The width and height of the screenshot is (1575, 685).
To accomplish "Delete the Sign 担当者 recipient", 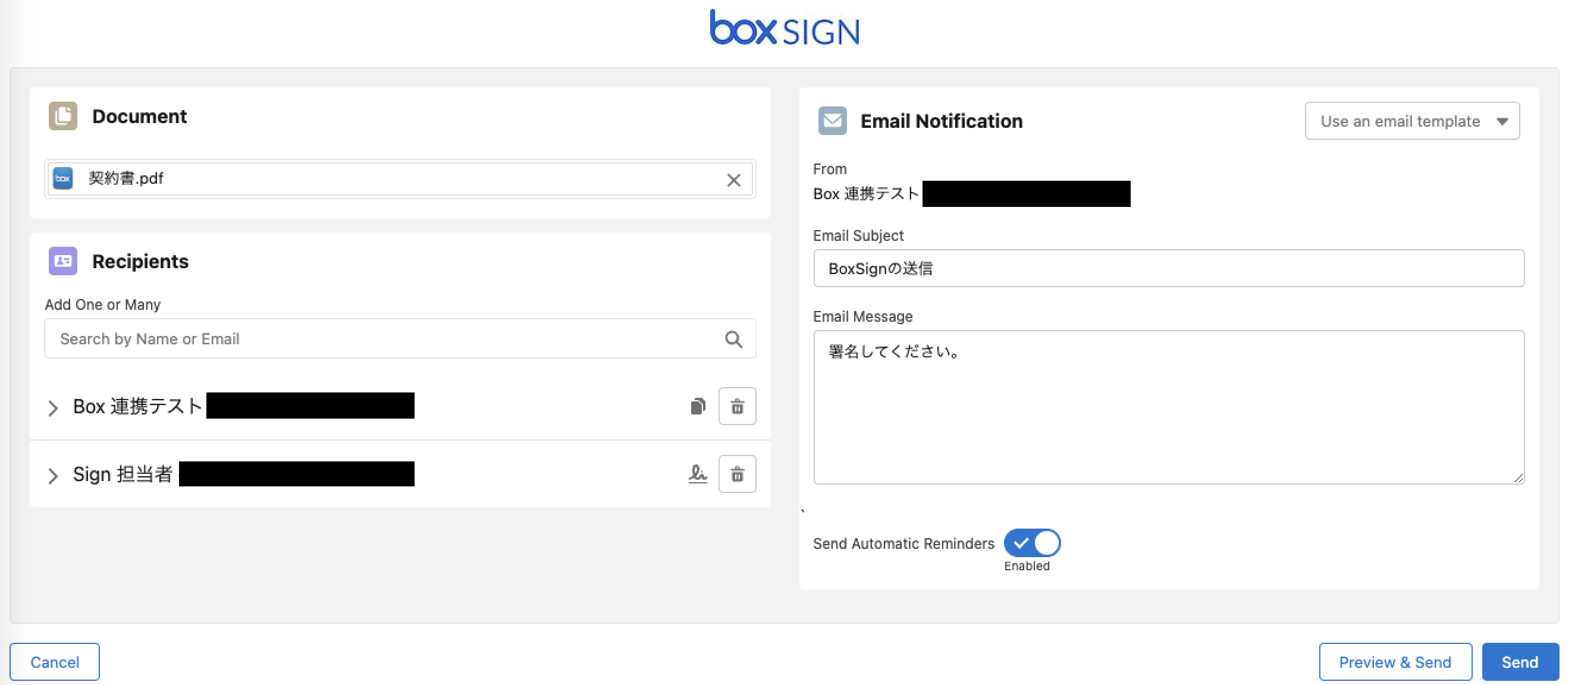I will coord(737,474).
